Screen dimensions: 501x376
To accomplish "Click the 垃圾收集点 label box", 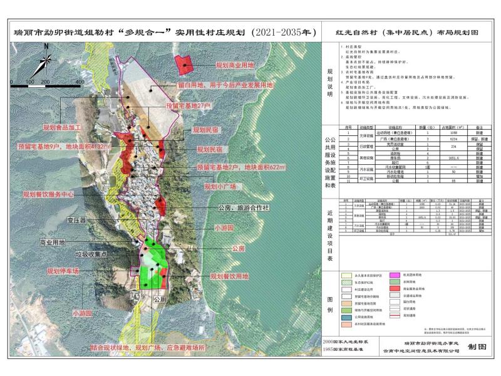I will click(91, 255).
